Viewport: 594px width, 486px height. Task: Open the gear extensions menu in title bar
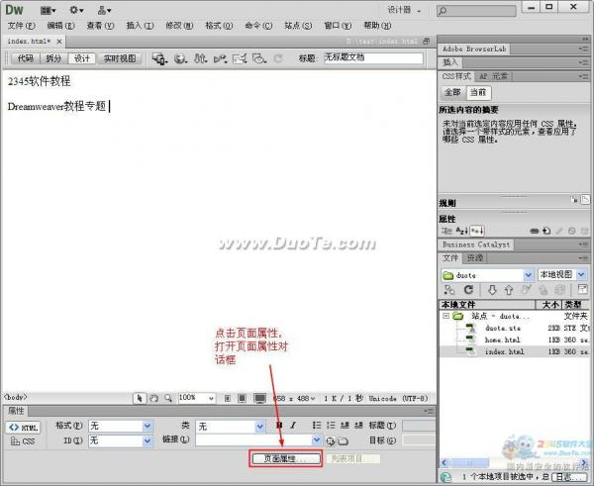click(76, 10)
